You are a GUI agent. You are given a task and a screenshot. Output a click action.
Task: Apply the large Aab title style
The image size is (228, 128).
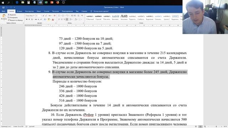point(124,17)
